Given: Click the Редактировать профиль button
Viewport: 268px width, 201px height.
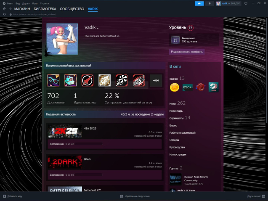Looking at the screenshot, I should point(187,52).
